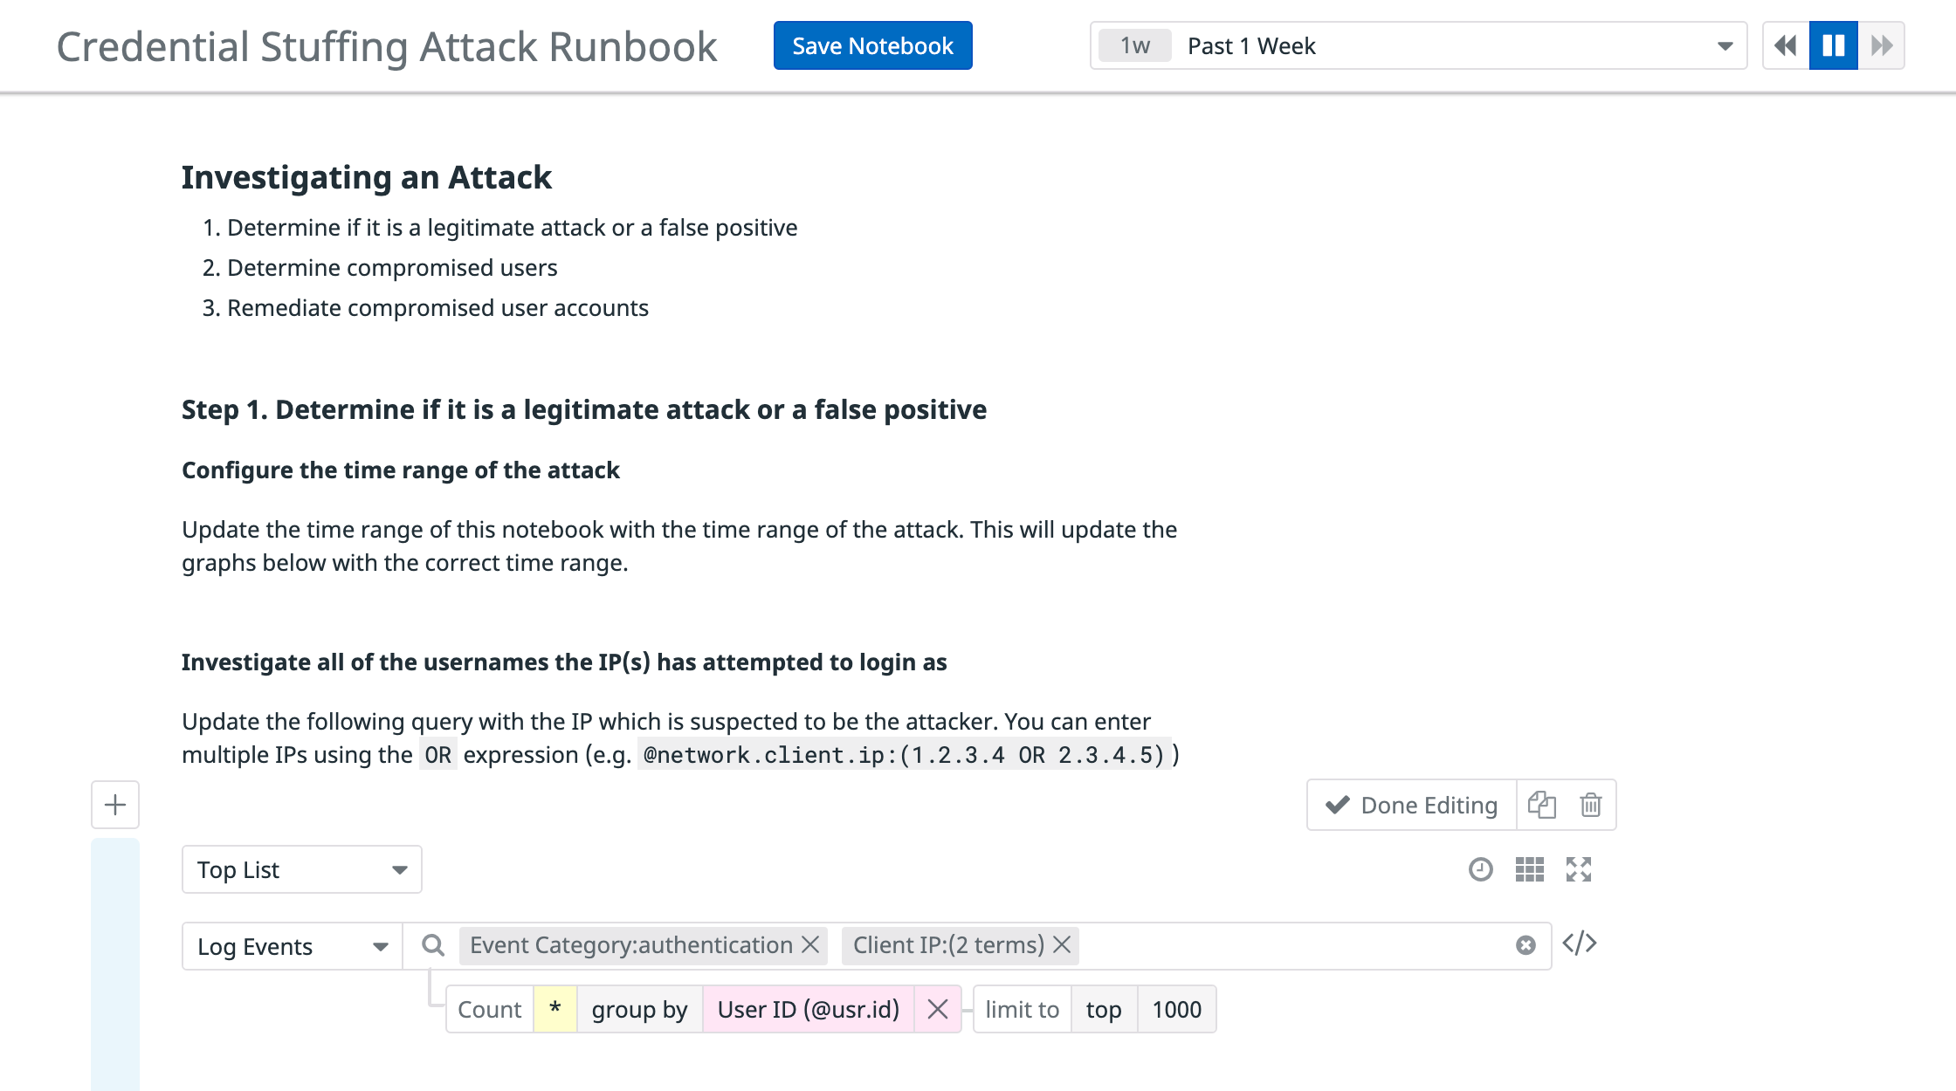
Task: Expand the cell to fullscreen
Action: click(x=1580, y=869)
